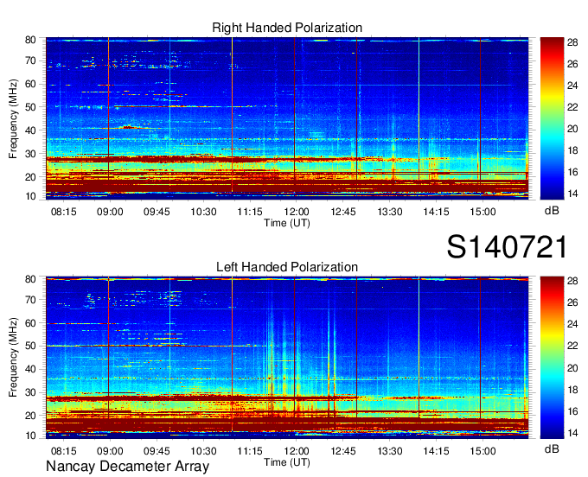The width and height of the screenshot is (588, 477).
Task: Click the "Right Handed Polarization" plot title
Action: pos(287,28)
